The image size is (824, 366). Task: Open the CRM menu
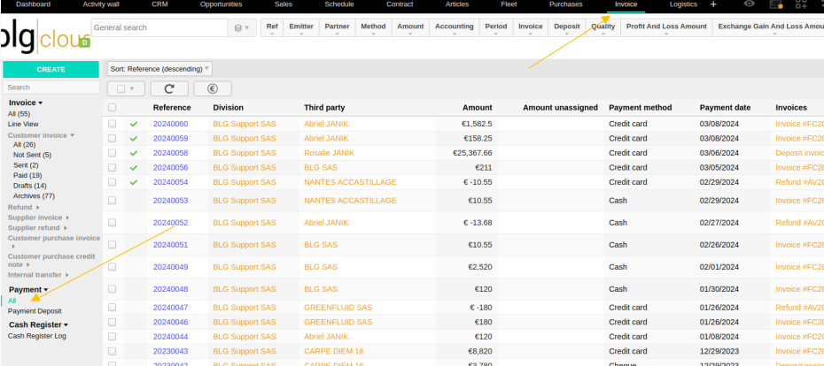tap(159, 4)
